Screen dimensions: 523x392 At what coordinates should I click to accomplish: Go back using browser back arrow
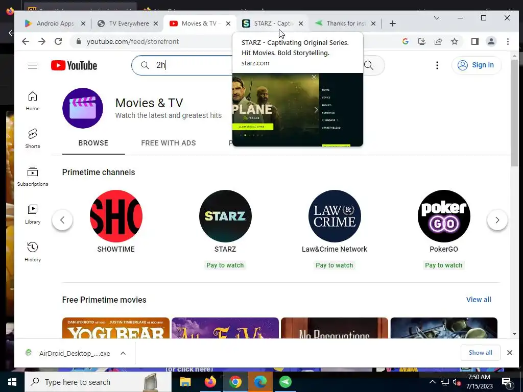click(x=26, y=41)
